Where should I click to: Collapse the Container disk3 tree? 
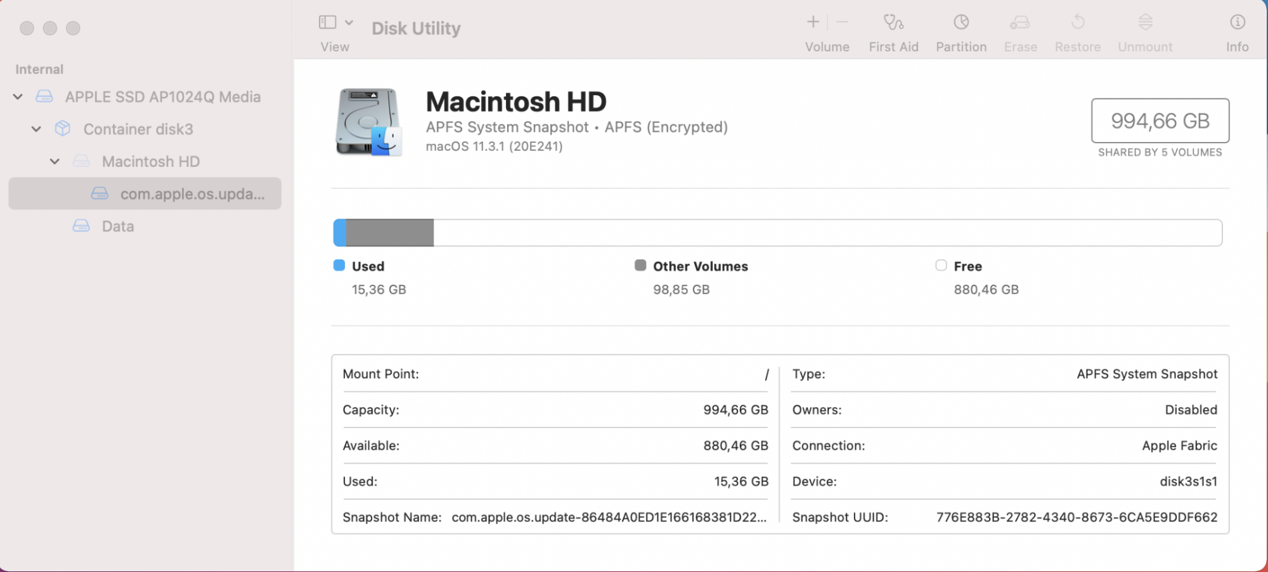[x=36, y=129]
